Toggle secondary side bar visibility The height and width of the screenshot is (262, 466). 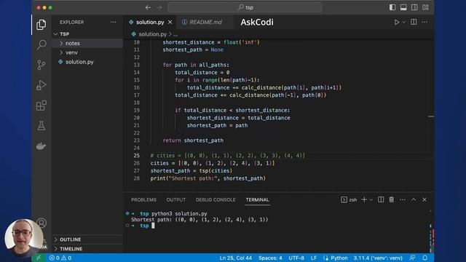click(414, 7)
